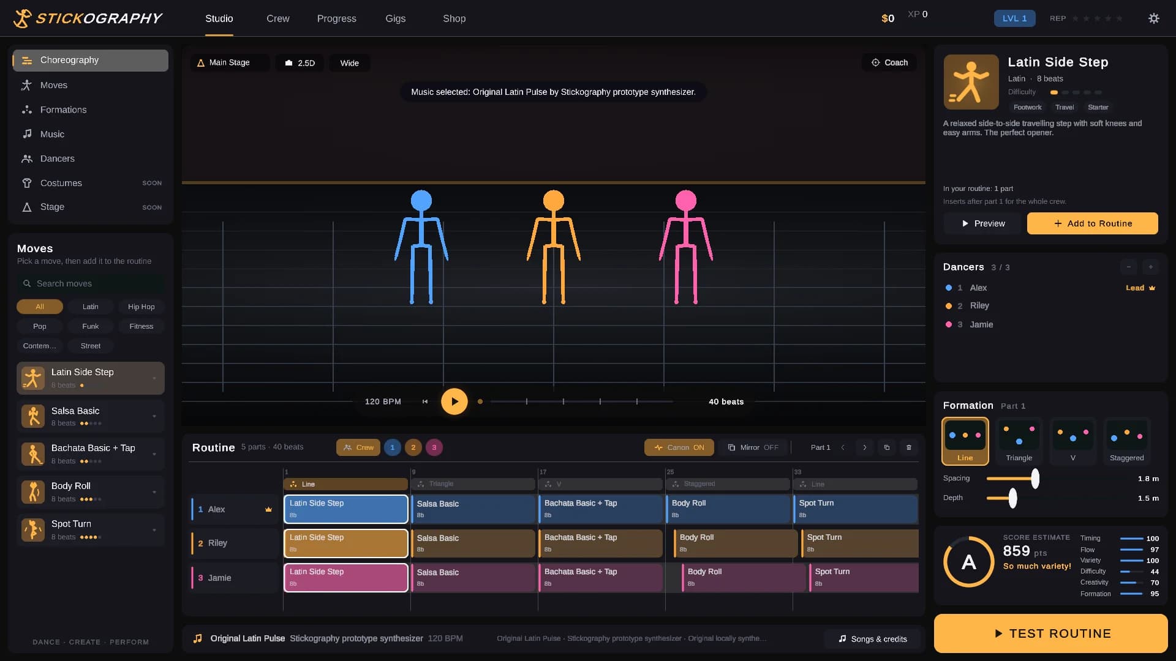Toggle dancer 3 selection chip in Routine
This screenshot has height=661, width=1176.
point(434,447)
